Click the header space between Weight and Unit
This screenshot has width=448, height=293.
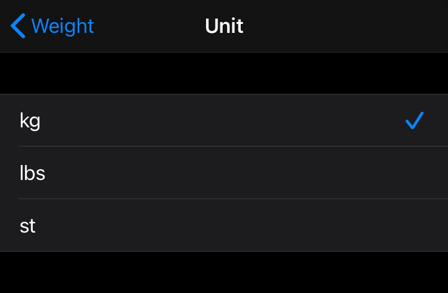(149, 26)
